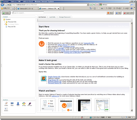The width and height of the screenshot is (137, 120).
Task: Click the Create button
Action: pyautogui.click(x=6, y=13)
